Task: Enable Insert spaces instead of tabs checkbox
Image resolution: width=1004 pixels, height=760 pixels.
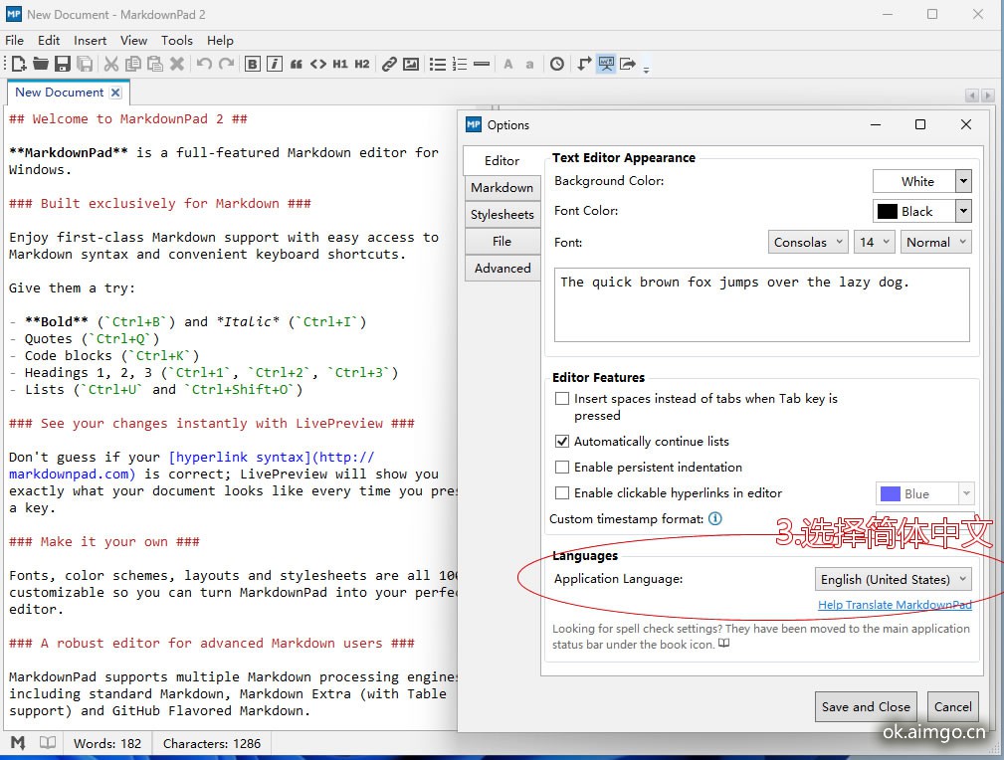Action: 562,399
